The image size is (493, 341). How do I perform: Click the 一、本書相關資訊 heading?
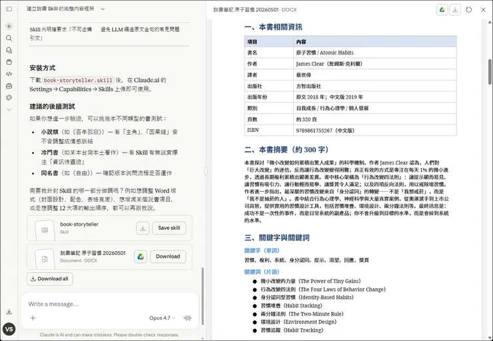[x=273, y=27]
